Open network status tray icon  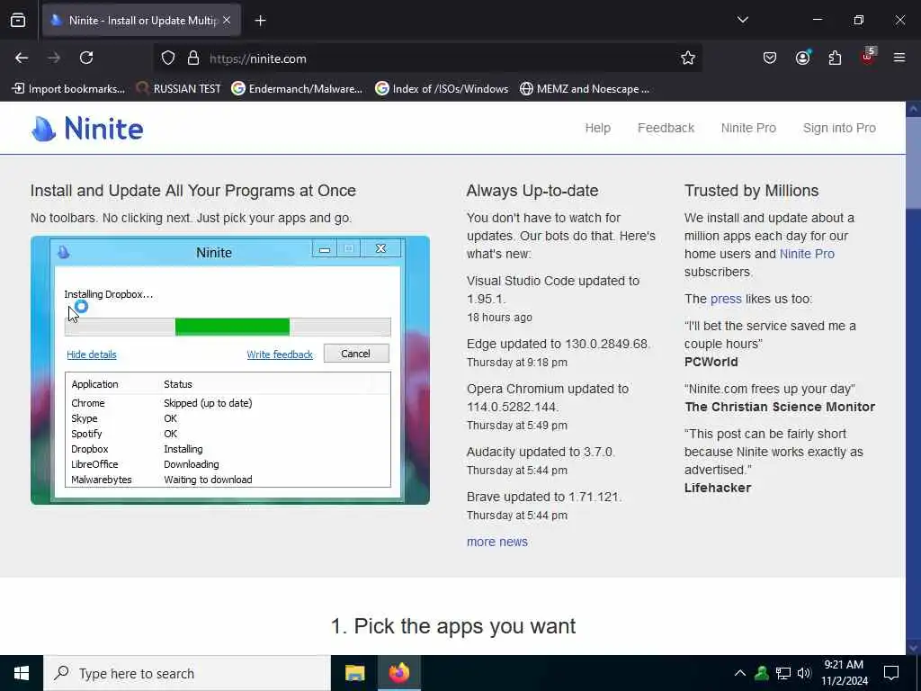[783, 673]
